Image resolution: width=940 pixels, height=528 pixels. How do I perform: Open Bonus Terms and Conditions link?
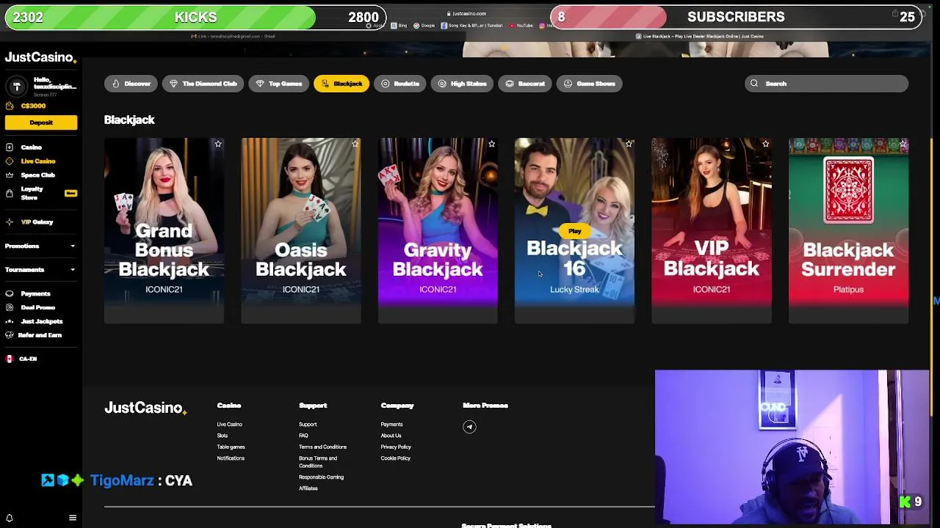pos(318,462)
